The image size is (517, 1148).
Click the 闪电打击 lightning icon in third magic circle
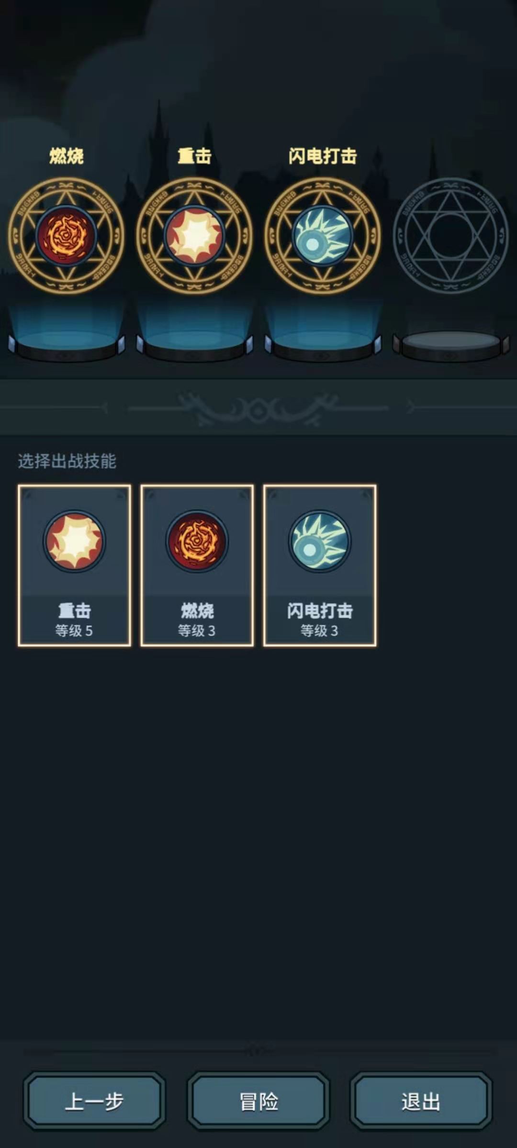tap(322, 235)
